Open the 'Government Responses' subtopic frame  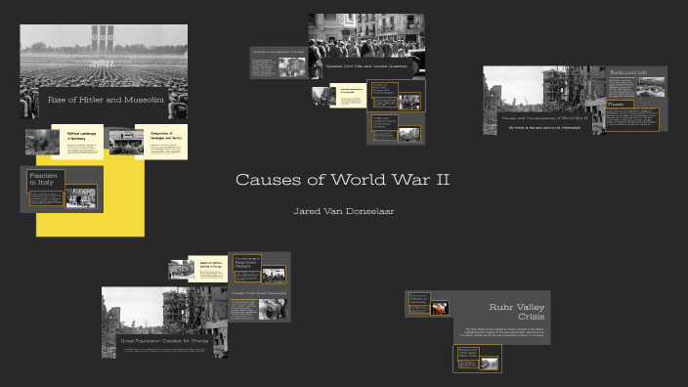click(x=259, y=269)
